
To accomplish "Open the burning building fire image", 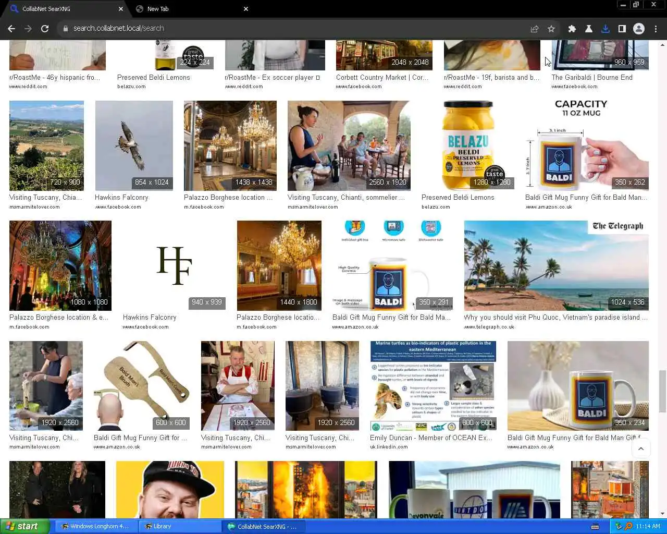I will point(306,489).
